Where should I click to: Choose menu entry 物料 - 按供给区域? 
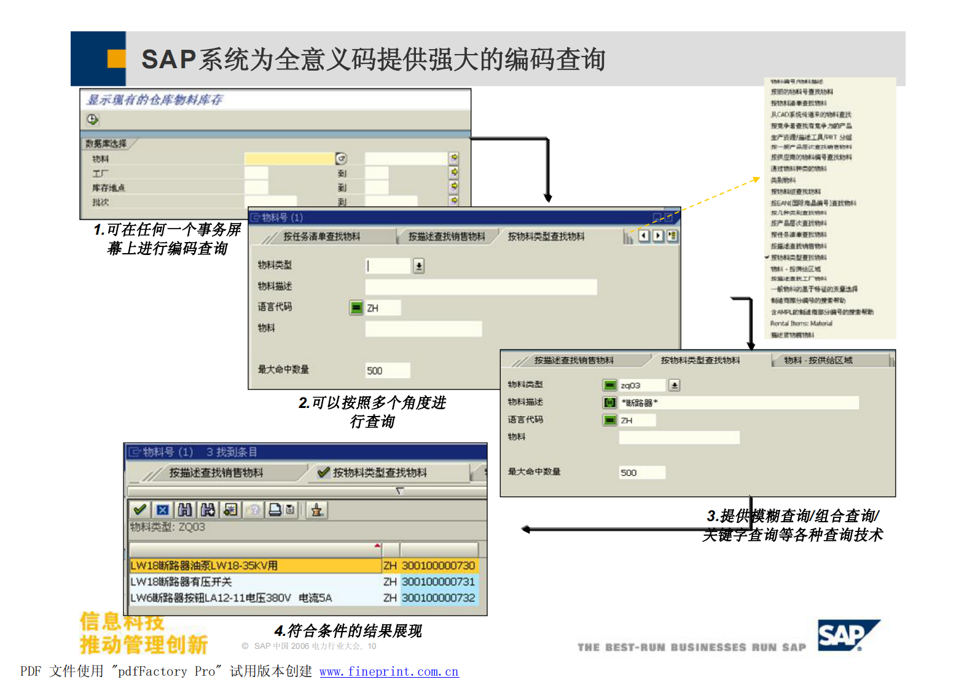coord(796,269)
